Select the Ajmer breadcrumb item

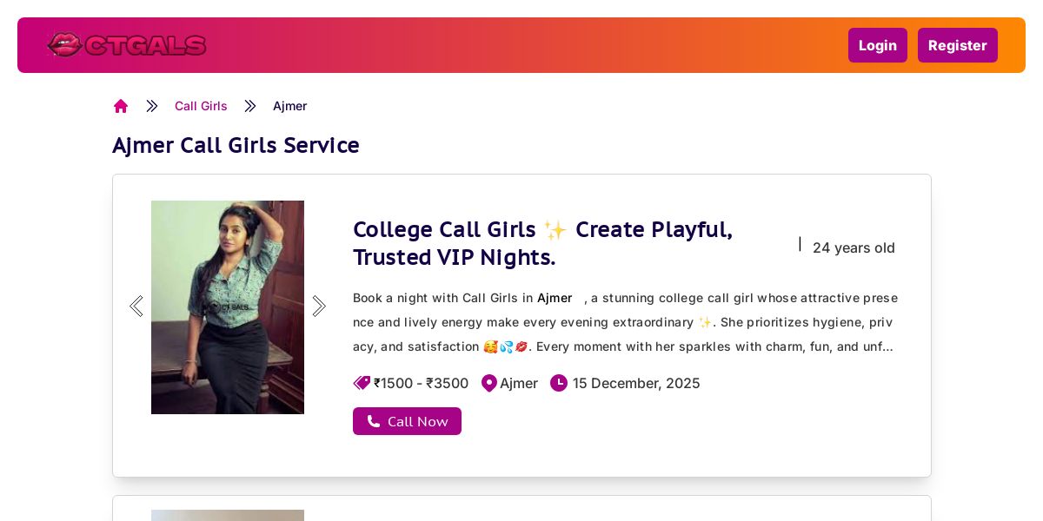click(x=289, y=106)
